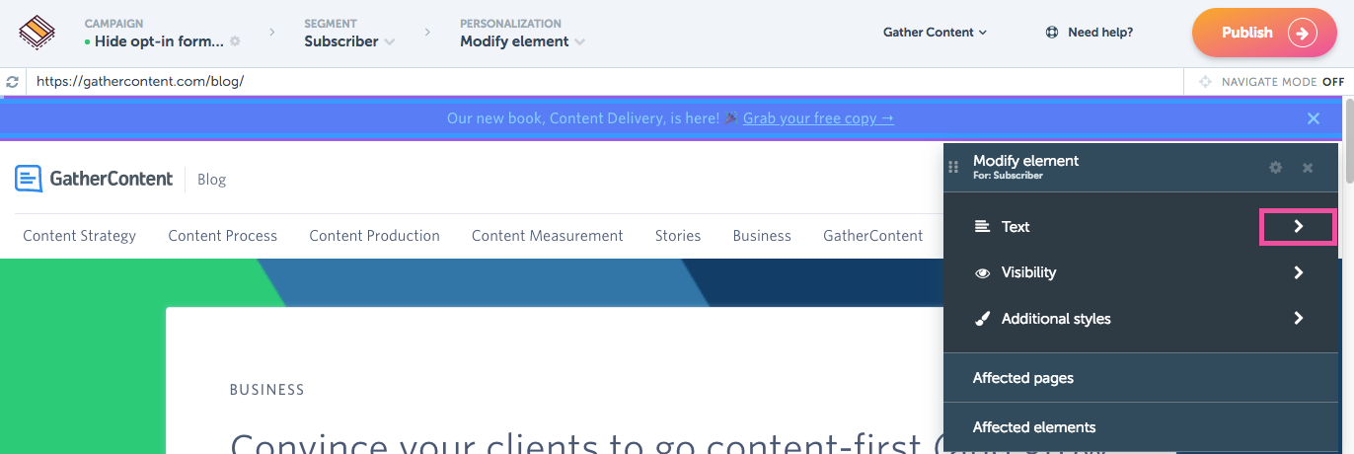Open Modify element panel settings gear
The height and width of the screenshot is (454, 1354).
1276,168
